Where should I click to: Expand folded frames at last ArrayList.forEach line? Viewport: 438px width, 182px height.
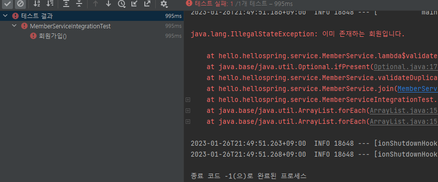coord(188,121)
